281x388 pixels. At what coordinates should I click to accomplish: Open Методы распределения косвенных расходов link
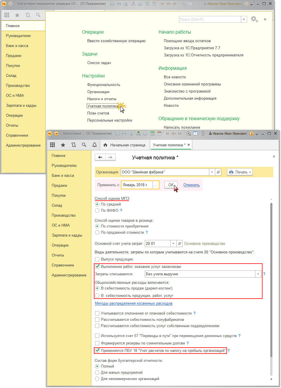pyautogui.click(x=134, y=303)
